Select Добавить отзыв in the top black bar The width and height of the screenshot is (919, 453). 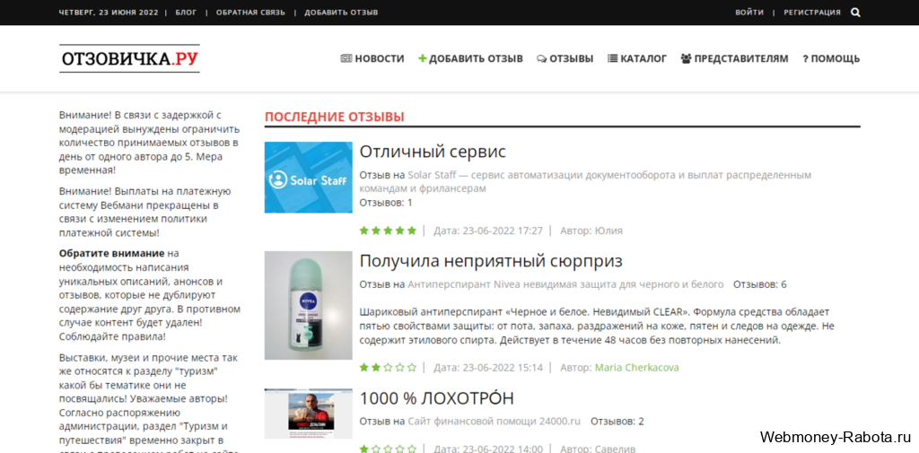coord(341,13)
